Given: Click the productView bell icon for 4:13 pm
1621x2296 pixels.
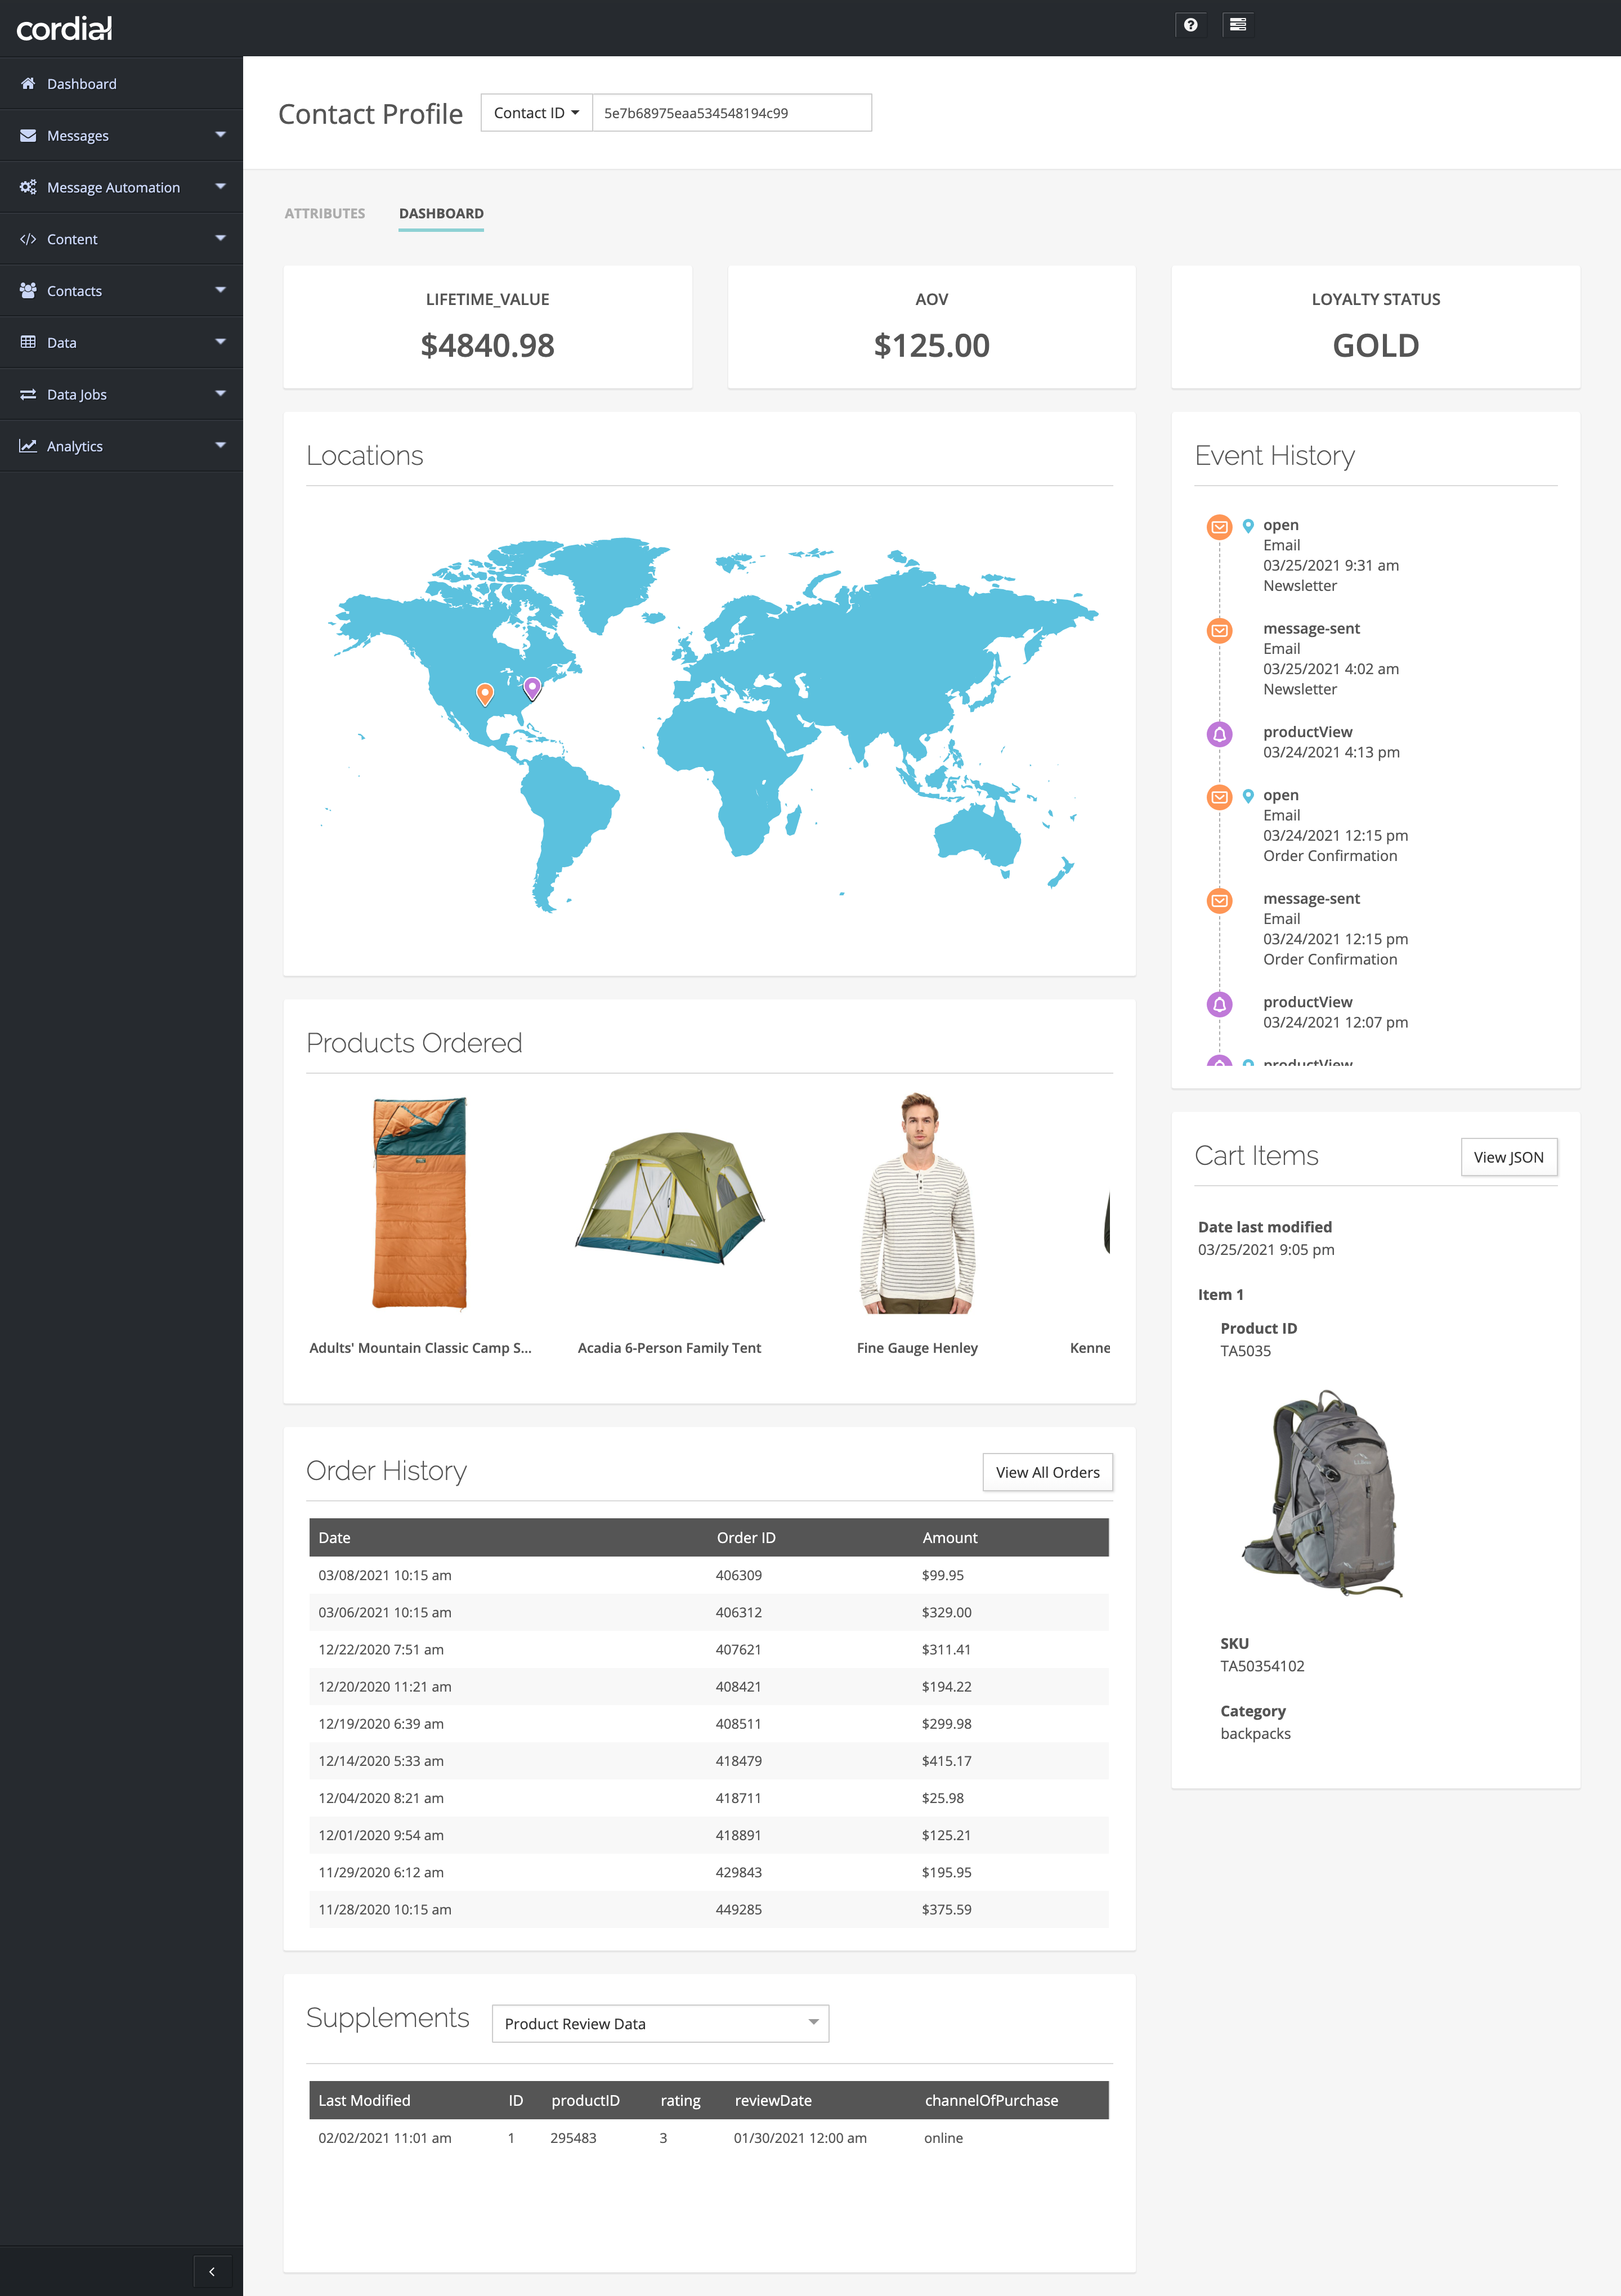Looking at the screenshot, I should (x=1219, y=735).
